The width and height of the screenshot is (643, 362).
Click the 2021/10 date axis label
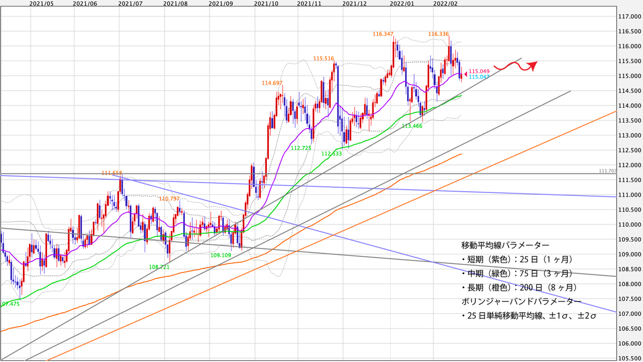266,3
